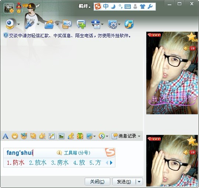Open the remote desktop gear monitor icon
Viewport: 199px width, 188px height.
(x=112, y=24)
